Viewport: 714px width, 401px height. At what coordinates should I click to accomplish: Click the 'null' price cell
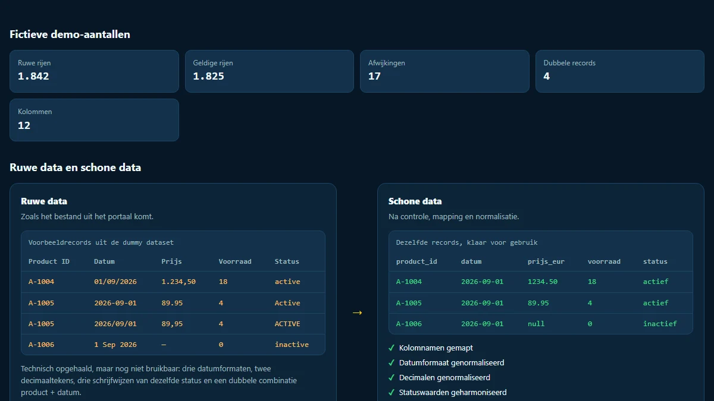click(536, 324)
